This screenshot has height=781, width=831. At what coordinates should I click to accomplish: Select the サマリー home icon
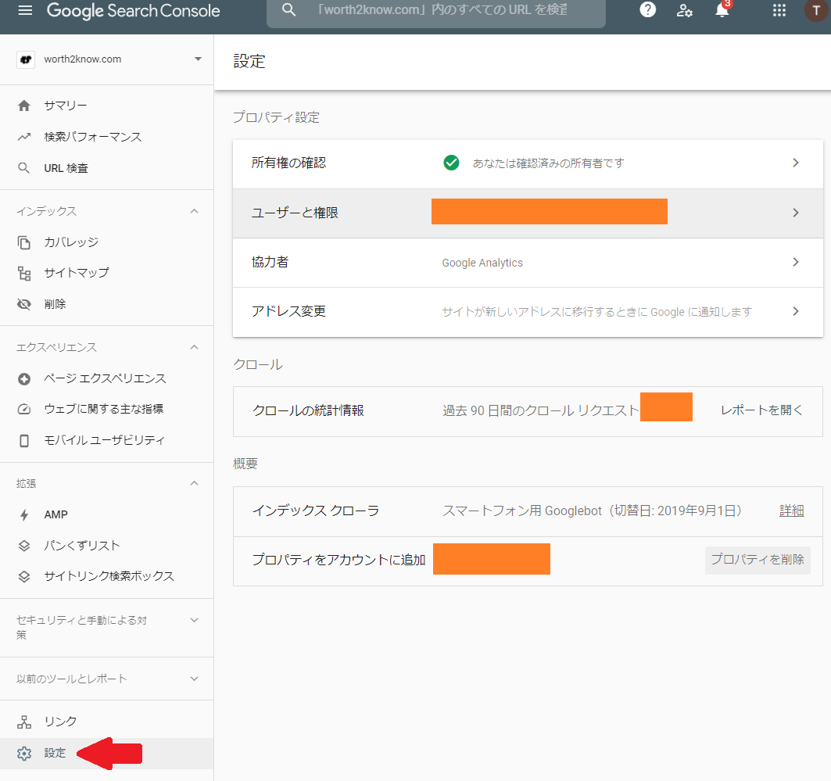[26, 105]
